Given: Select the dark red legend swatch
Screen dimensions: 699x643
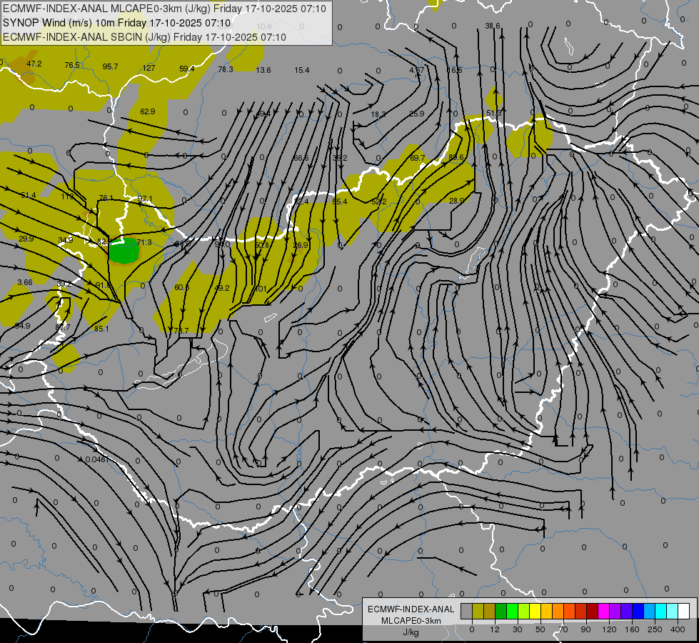Looking at the screenshot, I should coord(592,611).
